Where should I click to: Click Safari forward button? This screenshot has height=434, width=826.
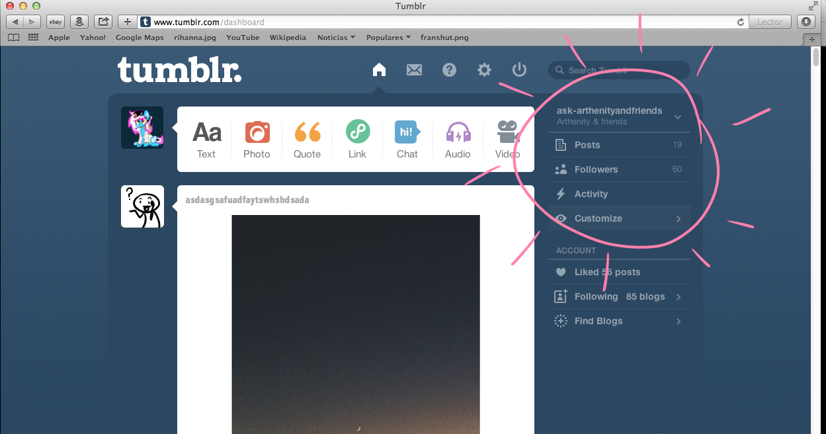32,22
